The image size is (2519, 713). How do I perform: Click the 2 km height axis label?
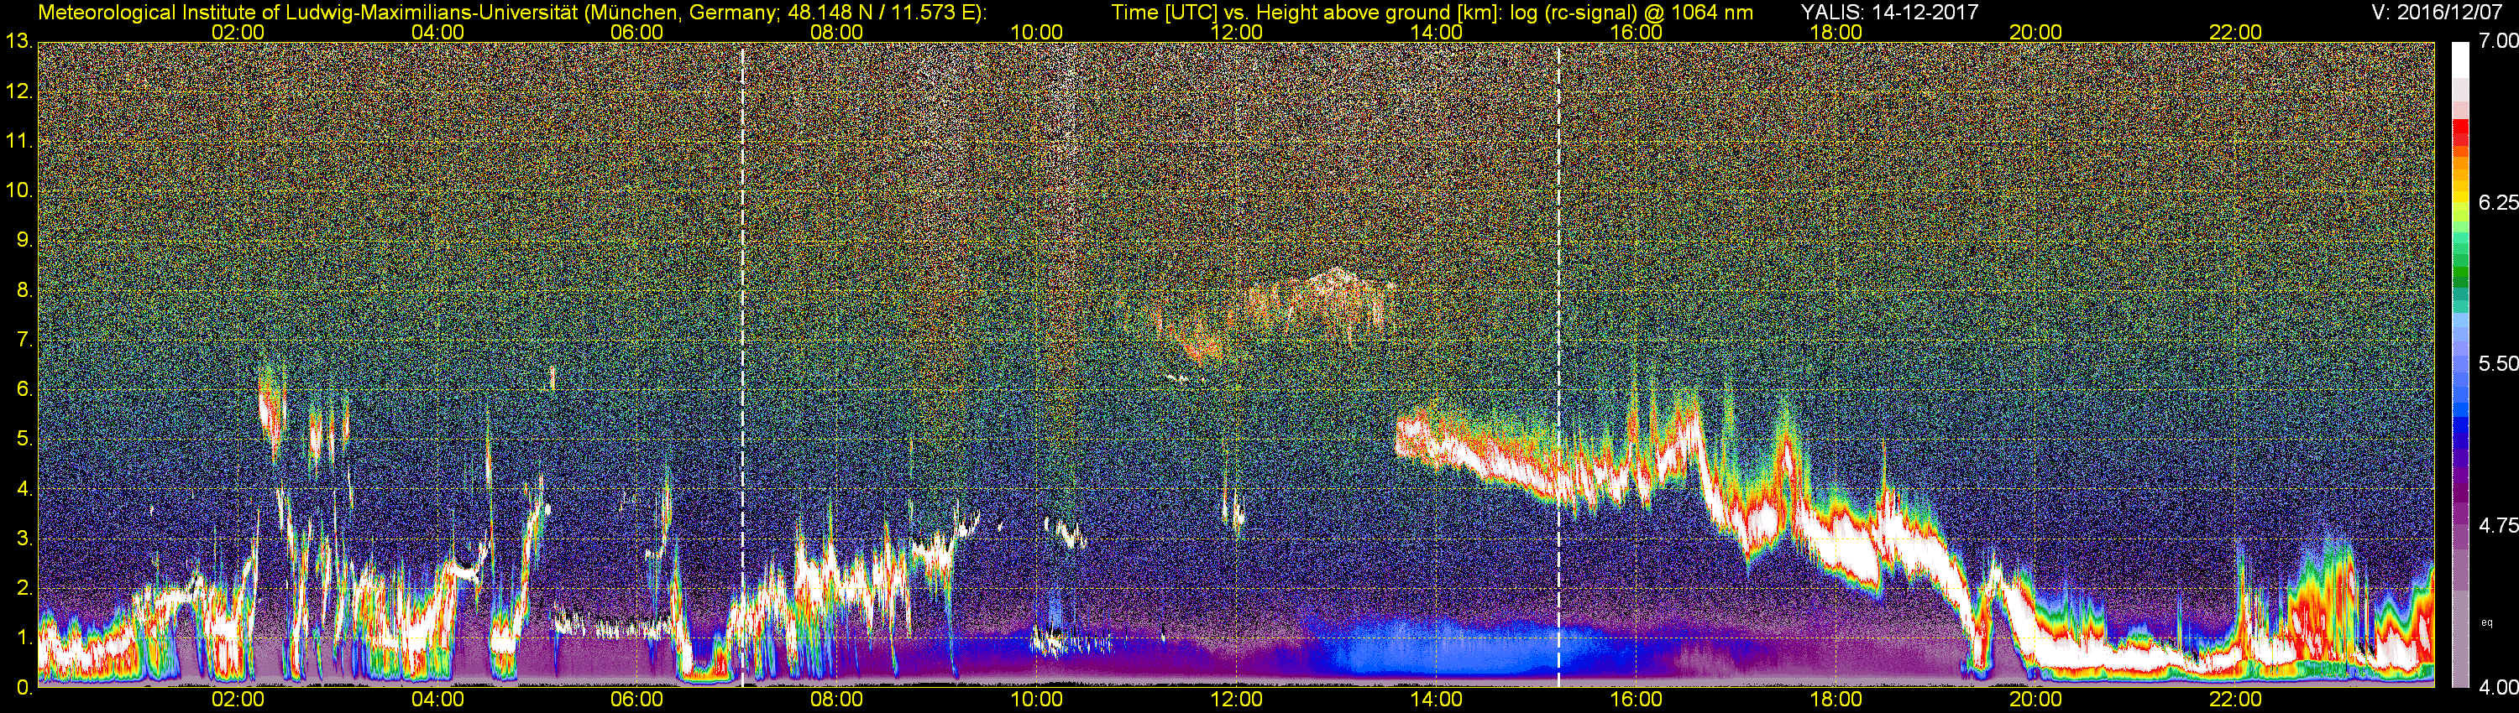pyautogui.click(x=24, y=588)
